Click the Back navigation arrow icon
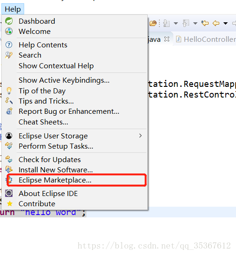The width and height of the screenshot is (236, 255). (216, 23)
